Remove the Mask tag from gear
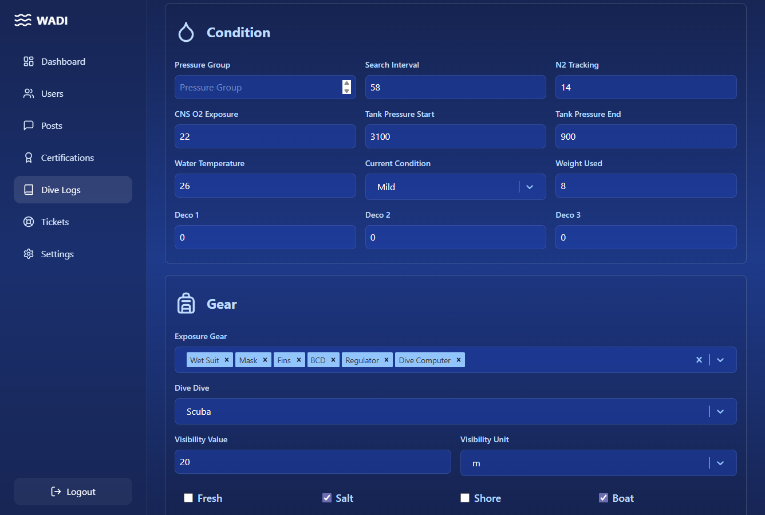This screenshot has height=515, width=765. (265, 360)
